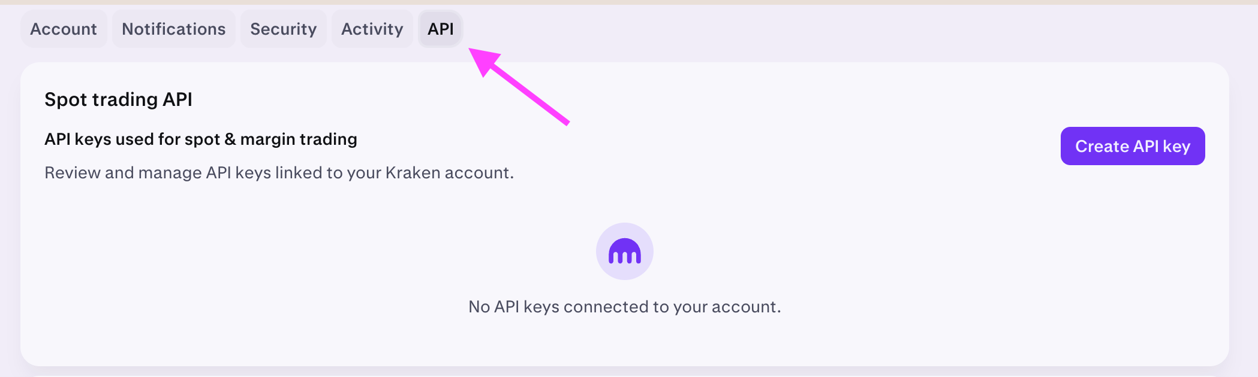This screenshot has height=377, width=1258.
Task: Select the review and manage API keys description
Action: point(279,173)
